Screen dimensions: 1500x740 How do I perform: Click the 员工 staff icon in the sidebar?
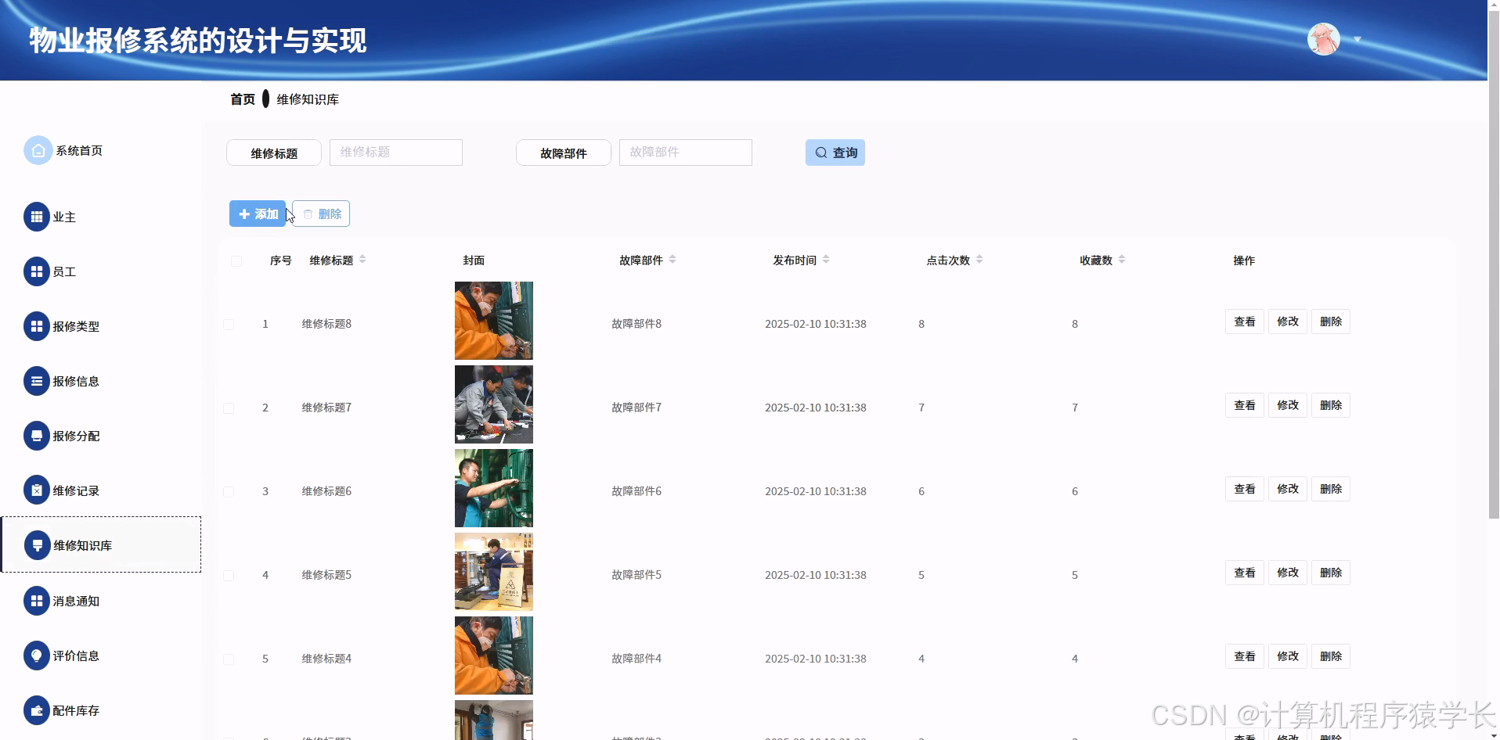37,271
